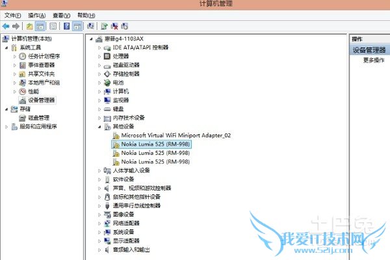Select 软件设备 category

point(123,179)
